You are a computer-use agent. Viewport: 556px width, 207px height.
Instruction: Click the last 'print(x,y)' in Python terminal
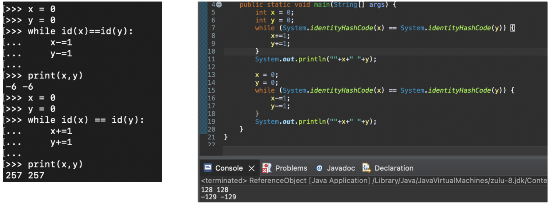[55, 164]
